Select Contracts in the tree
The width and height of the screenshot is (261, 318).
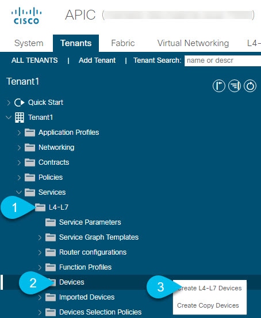(x=53, y=162)
